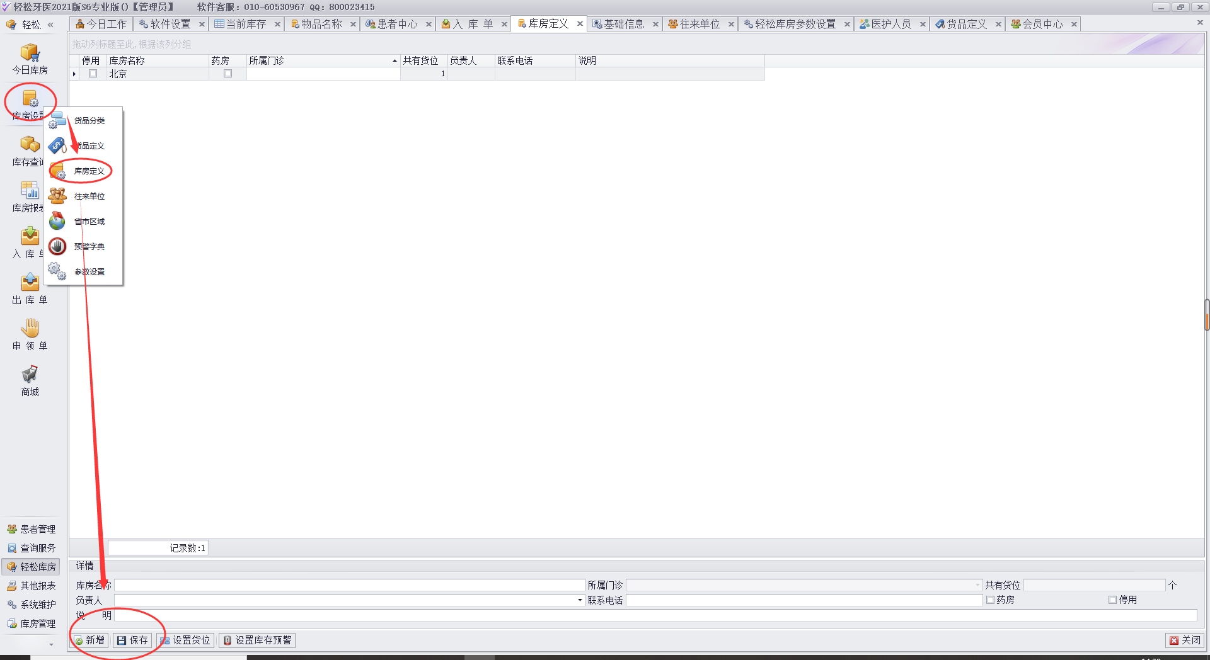Screen dimensions: 1210x660
Task: Close all tabs X at right
Action: coord(1200,23)
